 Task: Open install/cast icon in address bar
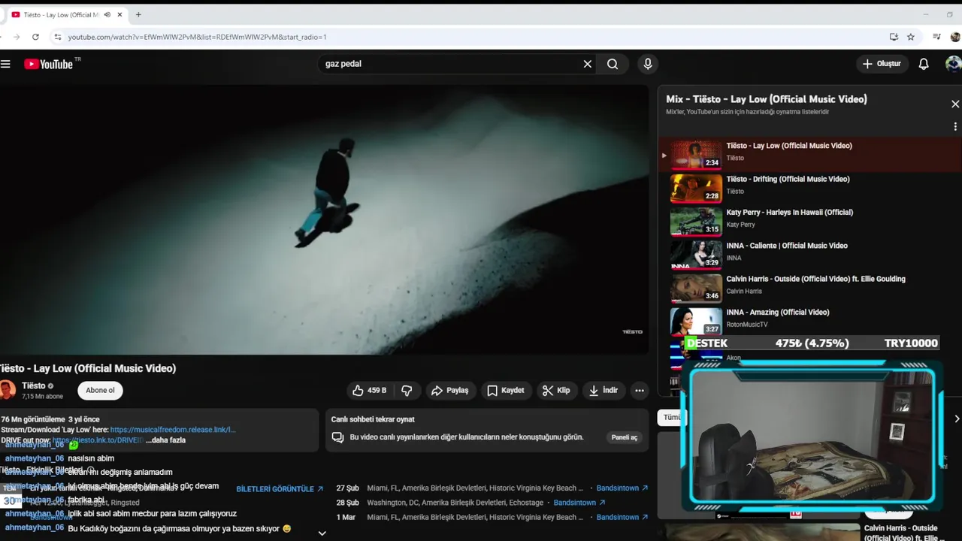pos(894,37)
